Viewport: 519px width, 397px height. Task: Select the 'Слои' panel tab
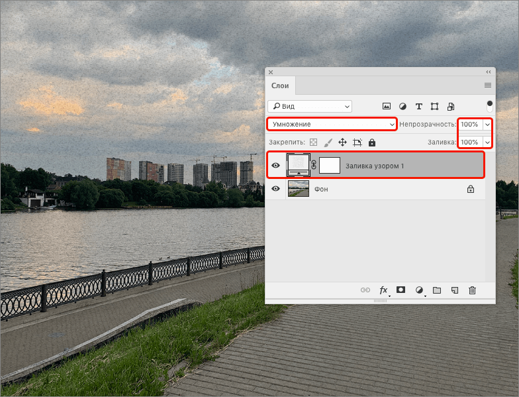pyautogui.click(x=280, y=85)
